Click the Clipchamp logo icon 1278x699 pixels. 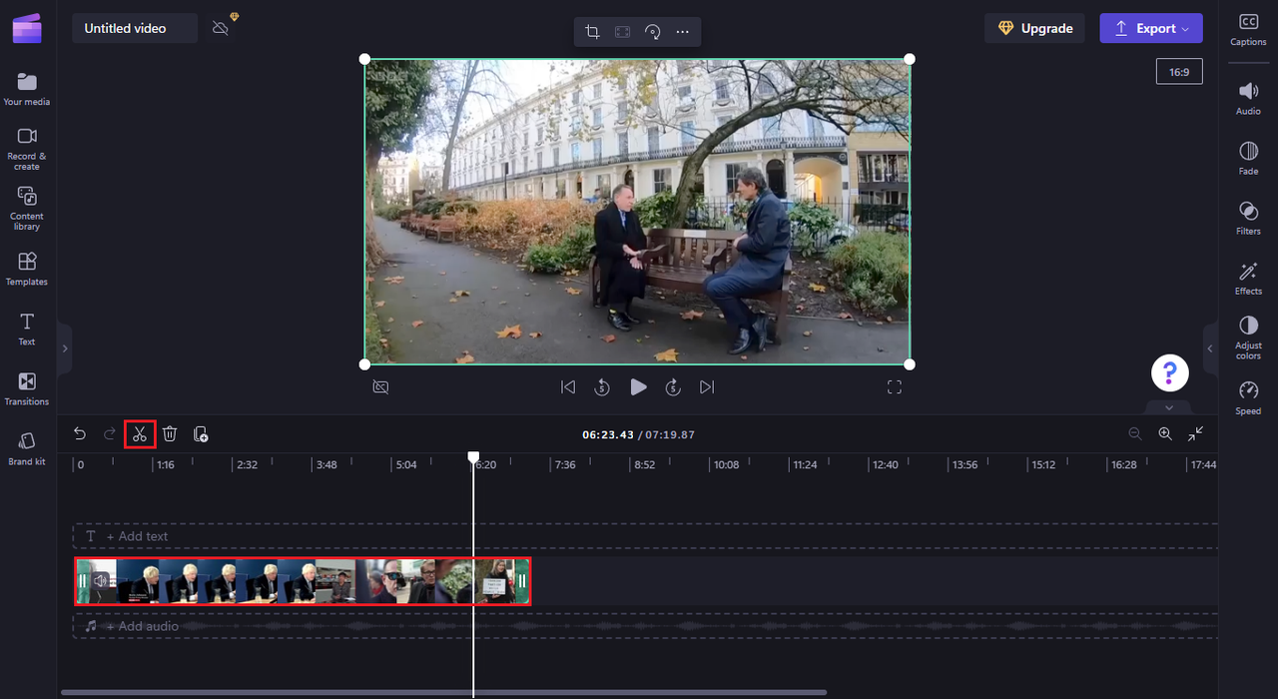click(x=27, y=28)
